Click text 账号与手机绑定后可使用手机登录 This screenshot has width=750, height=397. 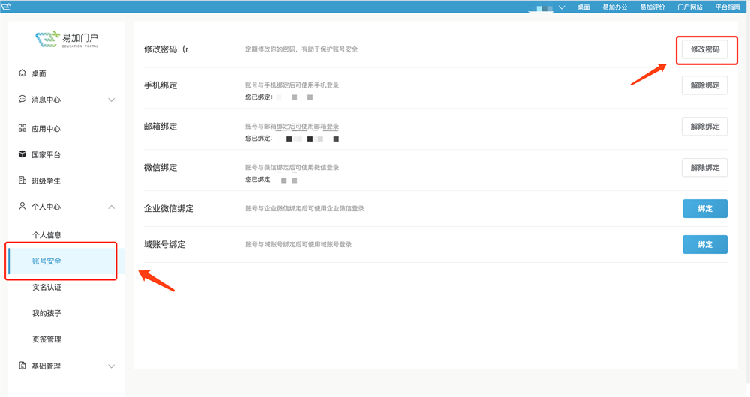click(292, 85)
